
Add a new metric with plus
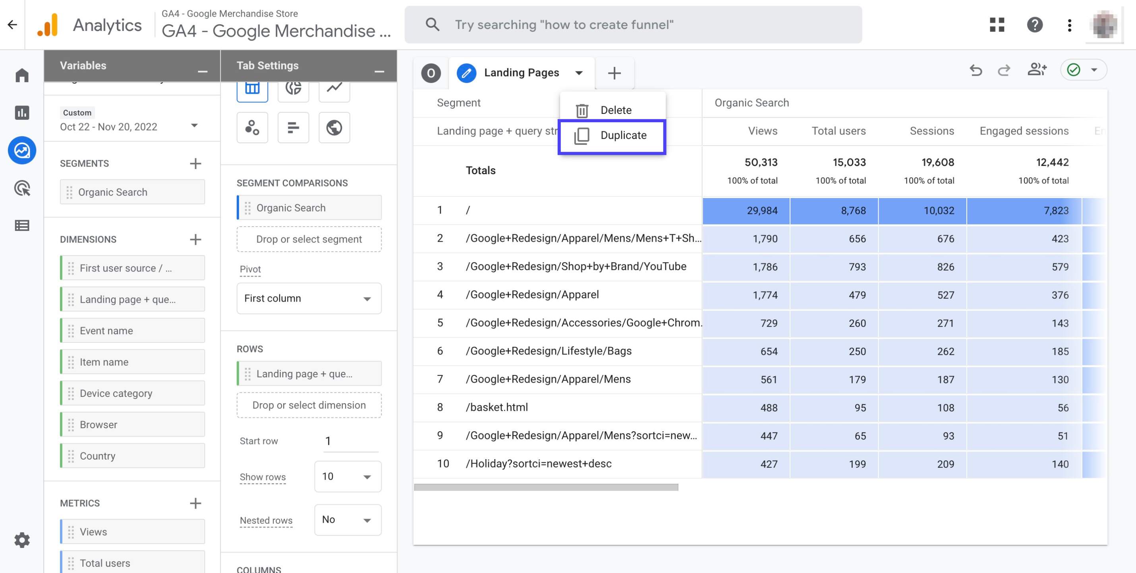pyautogui.click(x=195, y=503)
